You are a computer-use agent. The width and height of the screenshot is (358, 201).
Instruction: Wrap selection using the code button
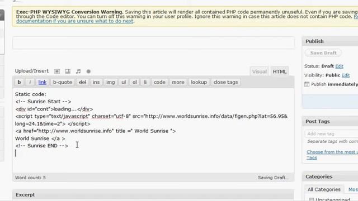[x=159, y=82]
